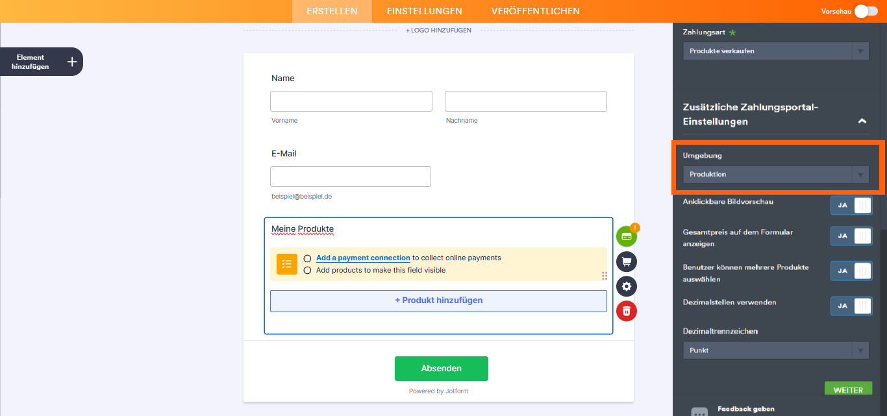Open the gear properties icon for the products field

pyautogui.click(x=626, y=286)
